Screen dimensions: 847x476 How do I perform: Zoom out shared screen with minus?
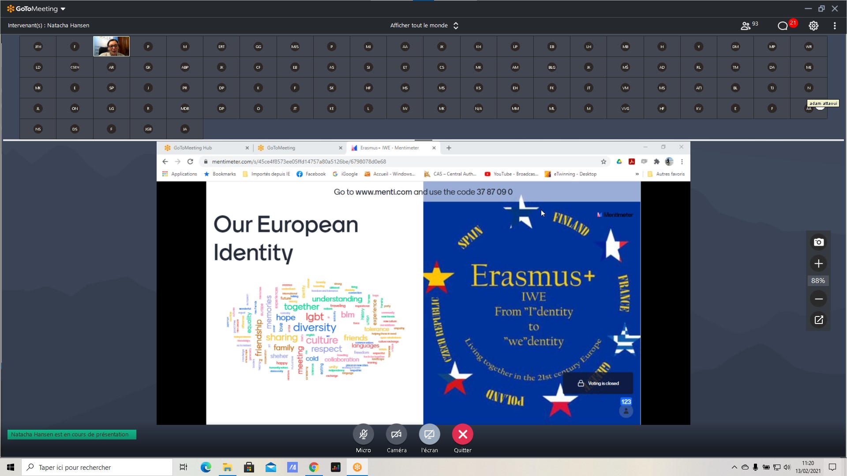click(818, 299)
